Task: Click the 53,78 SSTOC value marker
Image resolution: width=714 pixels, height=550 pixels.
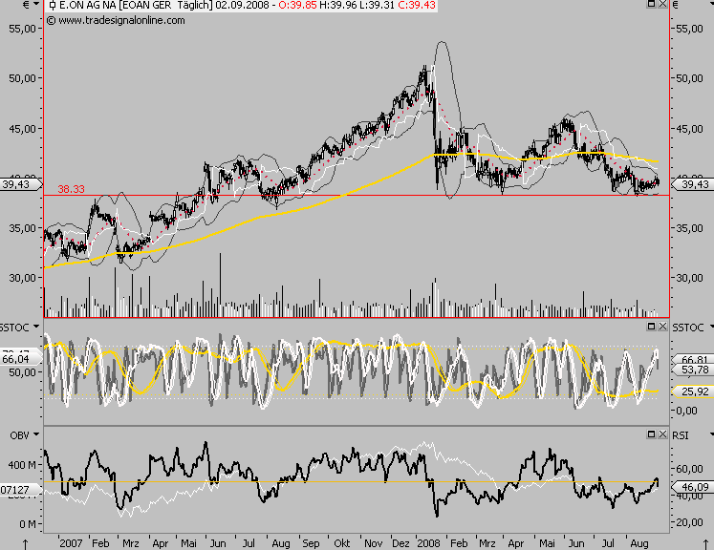Action: (694, 370)
